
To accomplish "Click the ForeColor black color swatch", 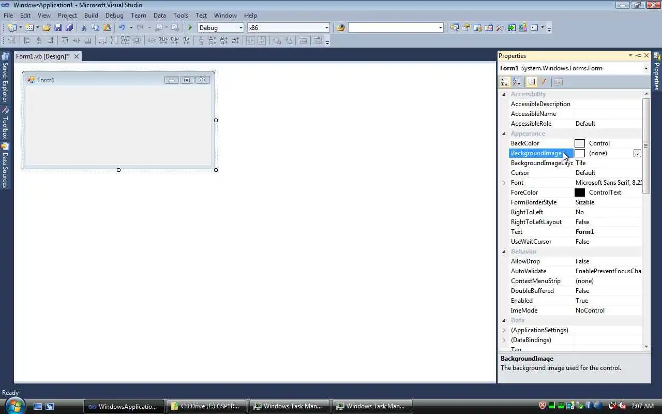I will click(580, 193).
